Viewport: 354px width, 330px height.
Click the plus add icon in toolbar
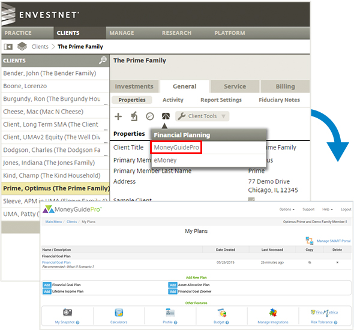click(x=118, y=116)
